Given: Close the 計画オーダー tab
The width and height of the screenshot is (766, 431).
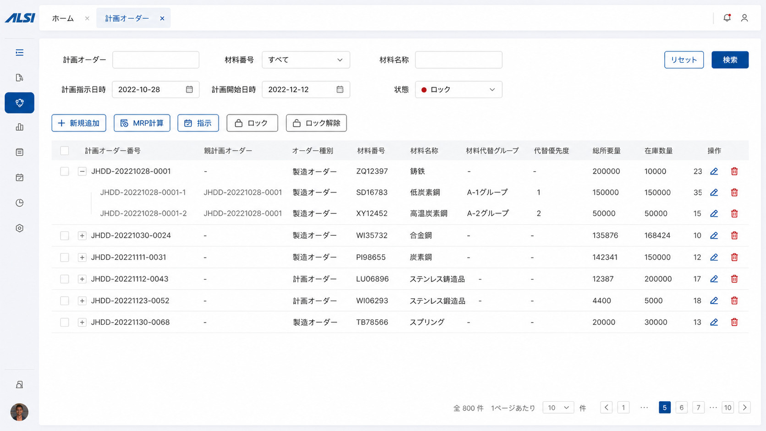Looking at the screenshot, I should pyautogui.click(x=162, y=18).
